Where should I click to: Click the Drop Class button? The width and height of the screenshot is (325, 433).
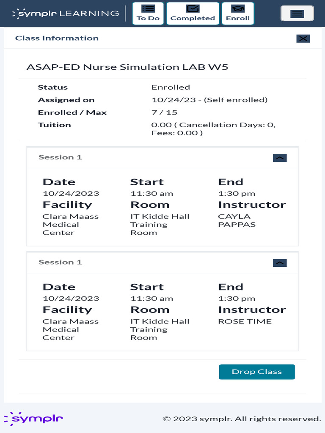click(x=257, y=372)
